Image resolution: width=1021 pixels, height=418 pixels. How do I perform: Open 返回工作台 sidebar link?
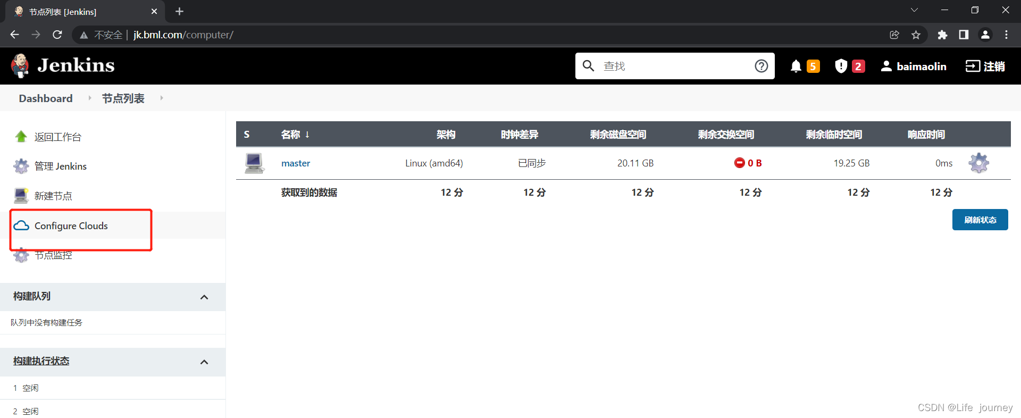(58, 137)
